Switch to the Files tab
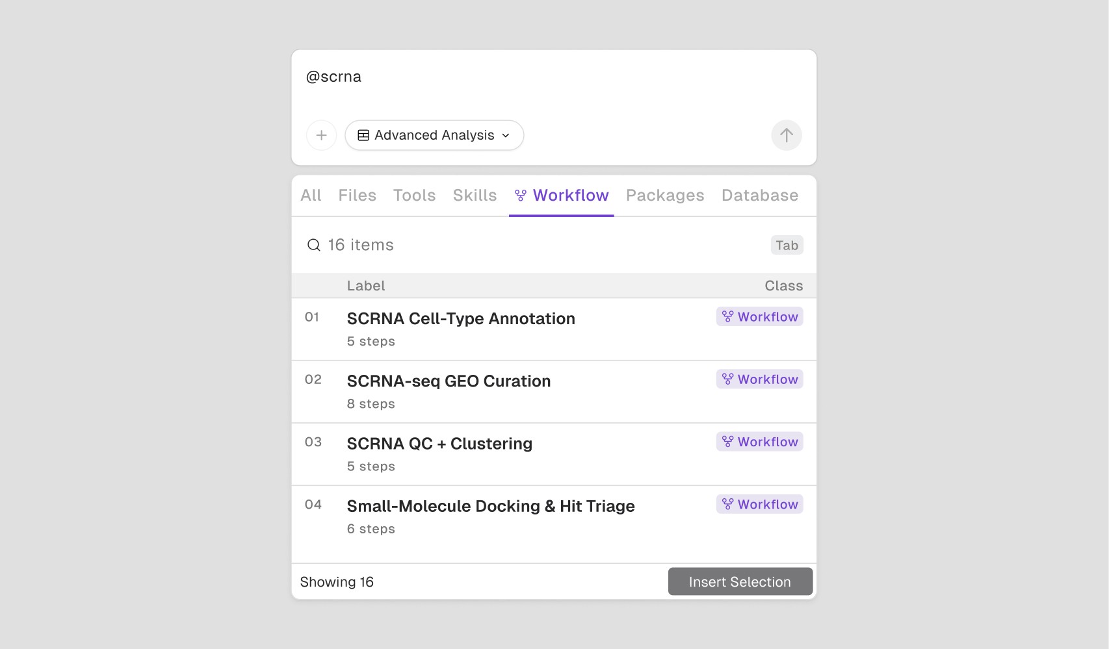This screenshot has width=1109, height=649. click(357, 196)
